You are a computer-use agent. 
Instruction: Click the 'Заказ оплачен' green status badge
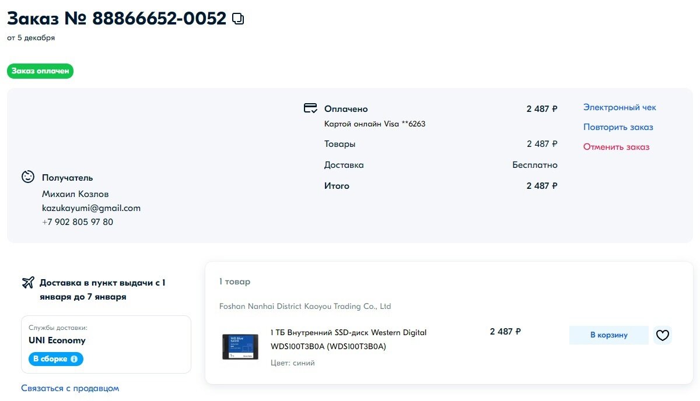40,71
